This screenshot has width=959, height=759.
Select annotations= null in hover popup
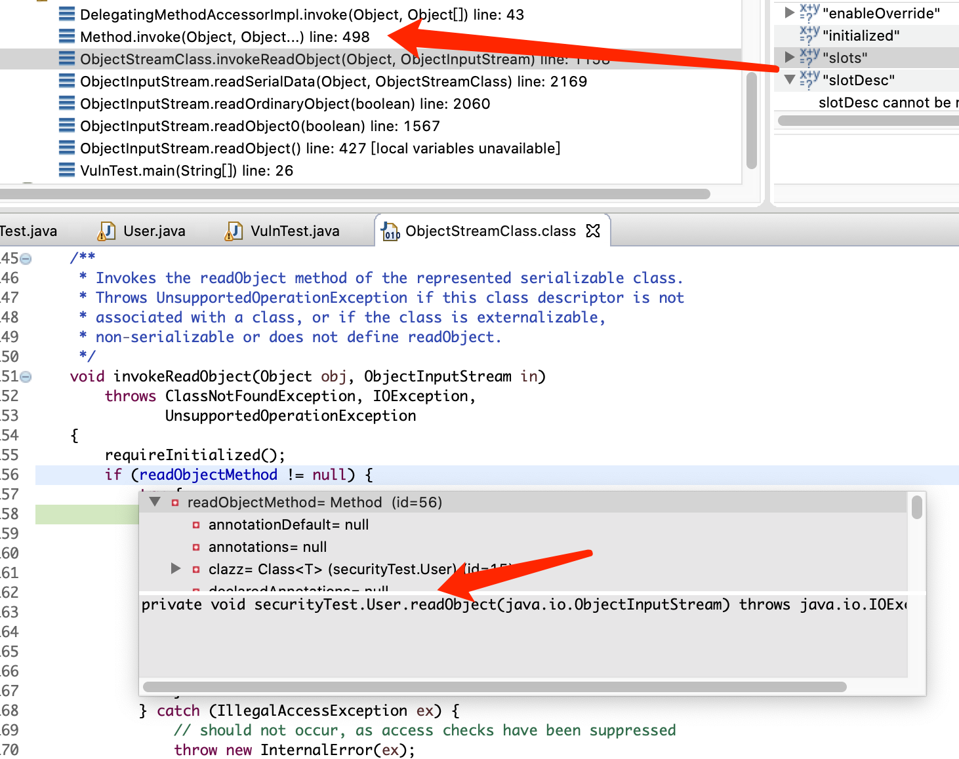click(268, 547)
